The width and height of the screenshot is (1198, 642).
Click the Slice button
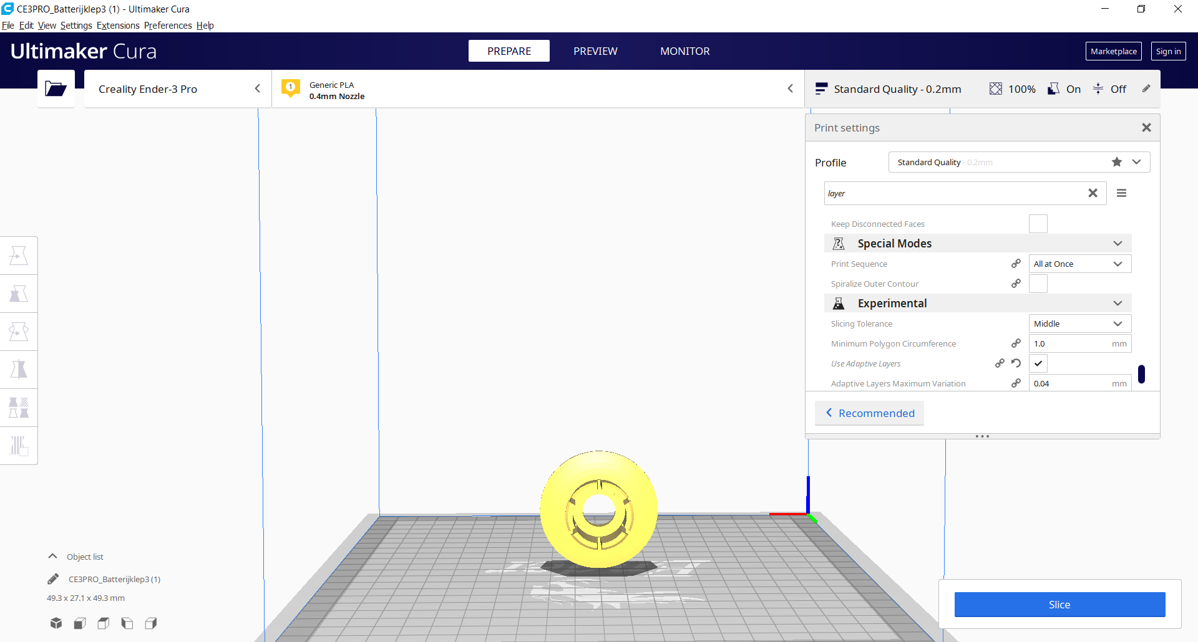coord(1059,605)
